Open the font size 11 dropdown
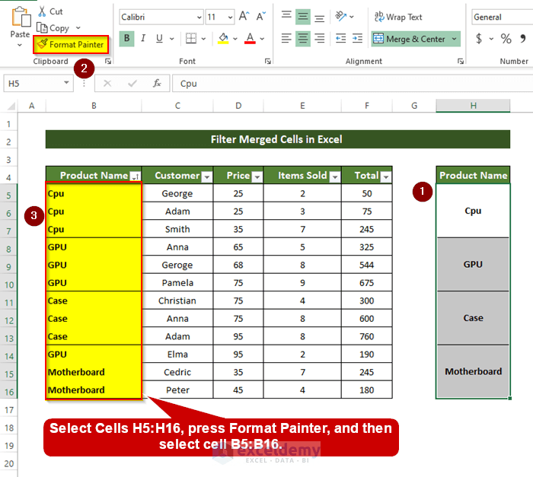533x477 pixels. click(x=230, y=17)
